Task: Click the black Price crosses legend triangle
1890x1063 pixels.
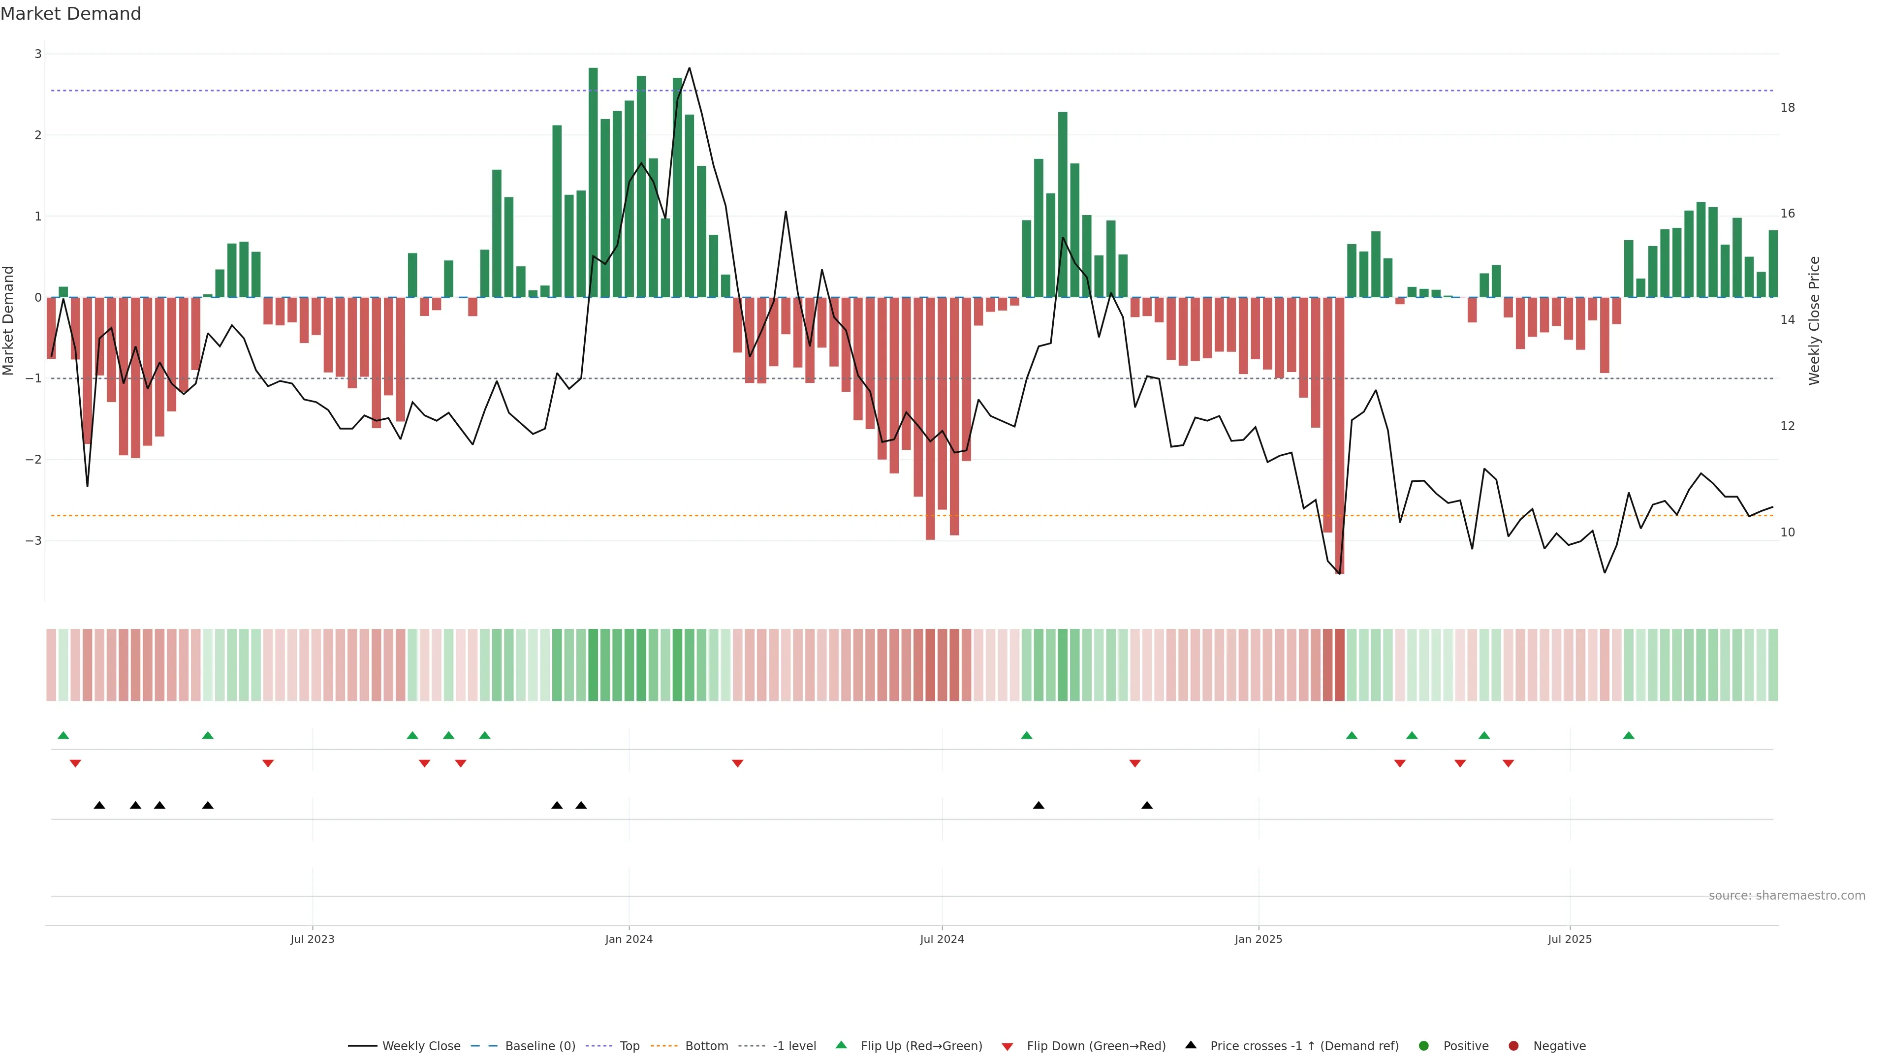Action: click(x=1191, y=1045)
